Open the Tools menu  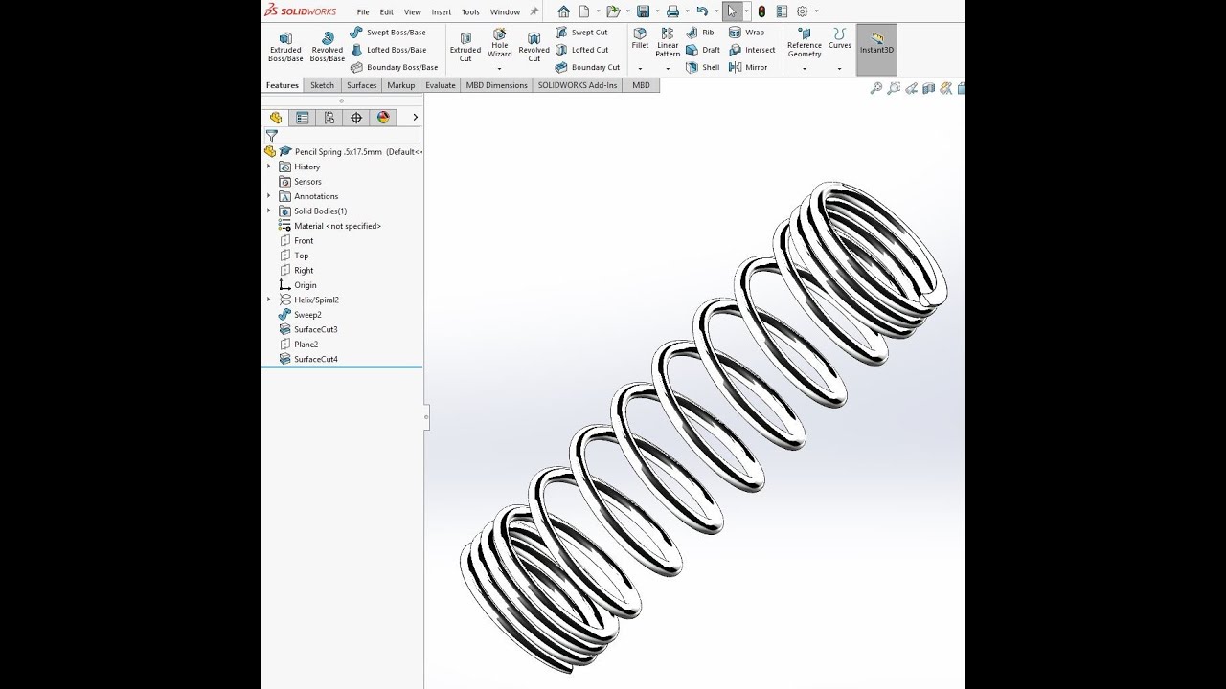[470, 12]
